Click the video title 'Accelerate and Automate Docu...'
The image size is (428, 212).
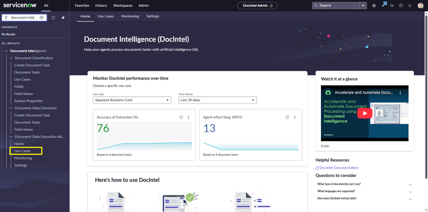[x=365, y=92]
